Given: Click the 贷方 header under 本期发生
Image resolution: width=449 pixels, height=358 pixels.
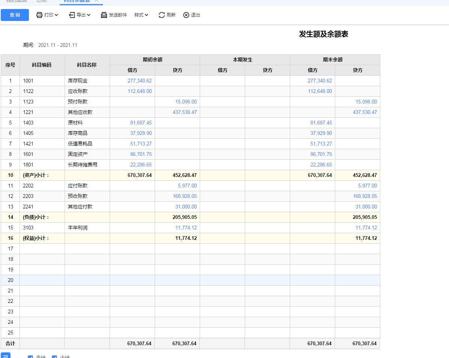Looking at the screenshot, I should point(267,70).
